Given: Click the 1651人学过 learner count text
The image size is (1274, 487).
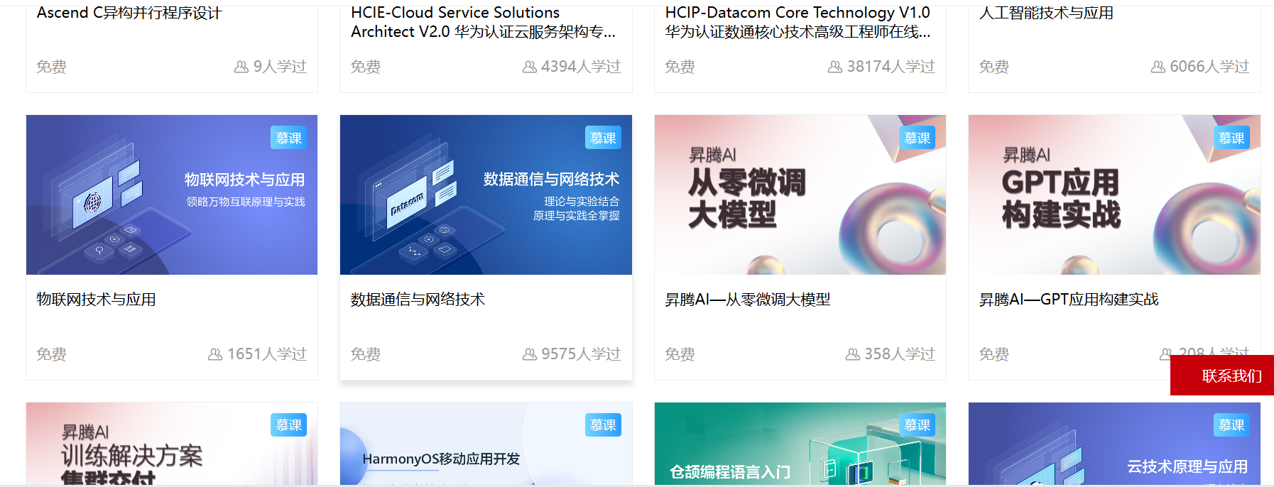Looking at the screenshot, I should [267, 354].
